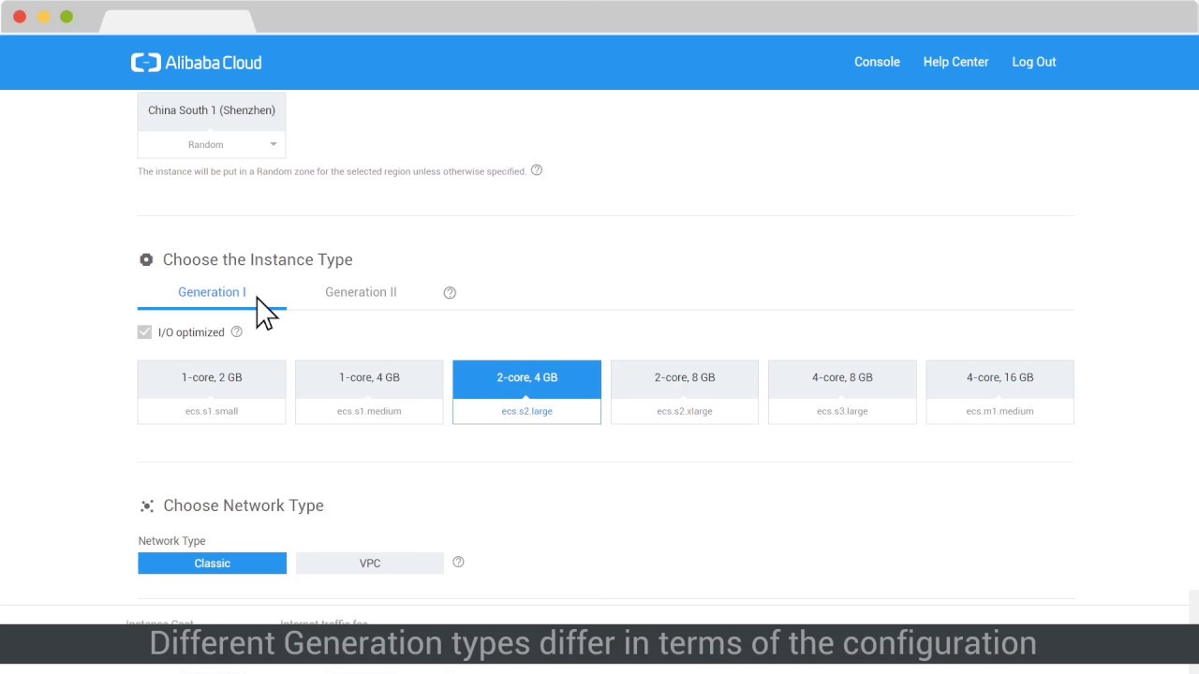
Task: Open the Random zone dropdown
Action: [212, 144]
